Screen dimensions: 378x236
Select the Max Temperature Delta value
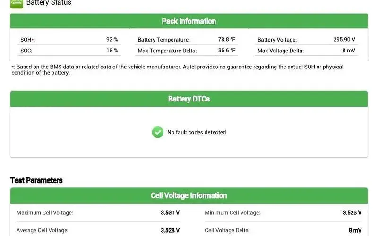(227, 51)
